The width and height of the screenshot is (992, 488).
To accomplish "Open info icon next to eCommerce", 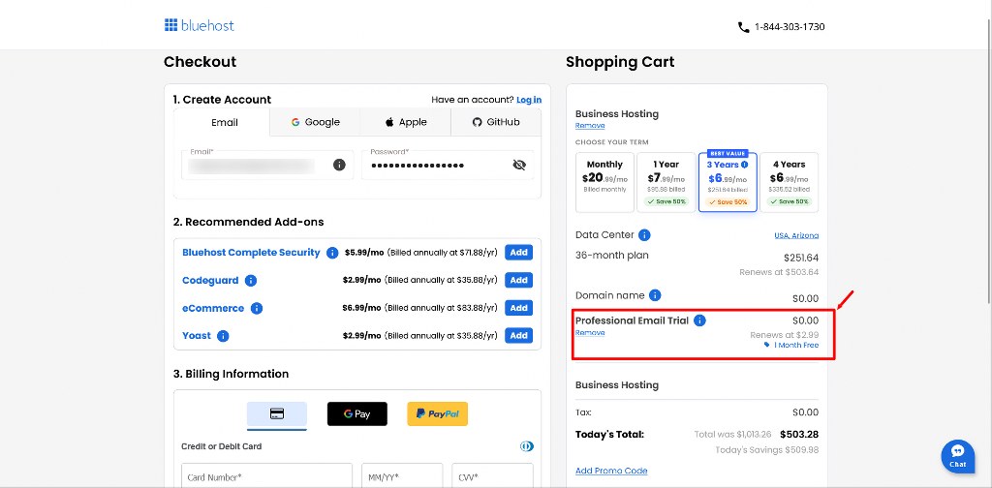I will [256, 309].
